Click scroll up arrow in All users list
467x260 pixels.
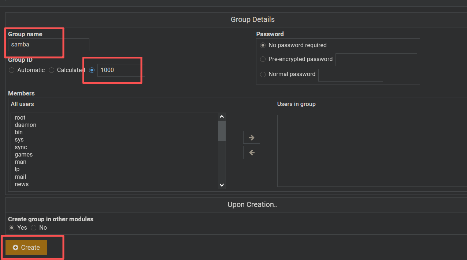pyautogui.click(x=222, y=117)
